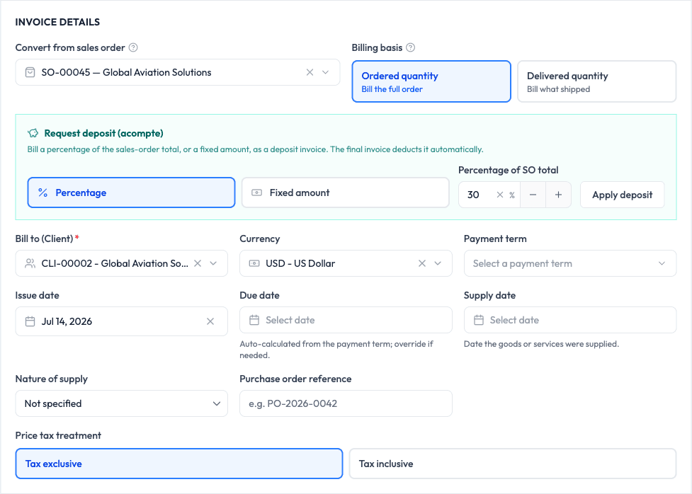Click the Apply deposit button
The image size is (692, 494).
click(x=623, y=195)
